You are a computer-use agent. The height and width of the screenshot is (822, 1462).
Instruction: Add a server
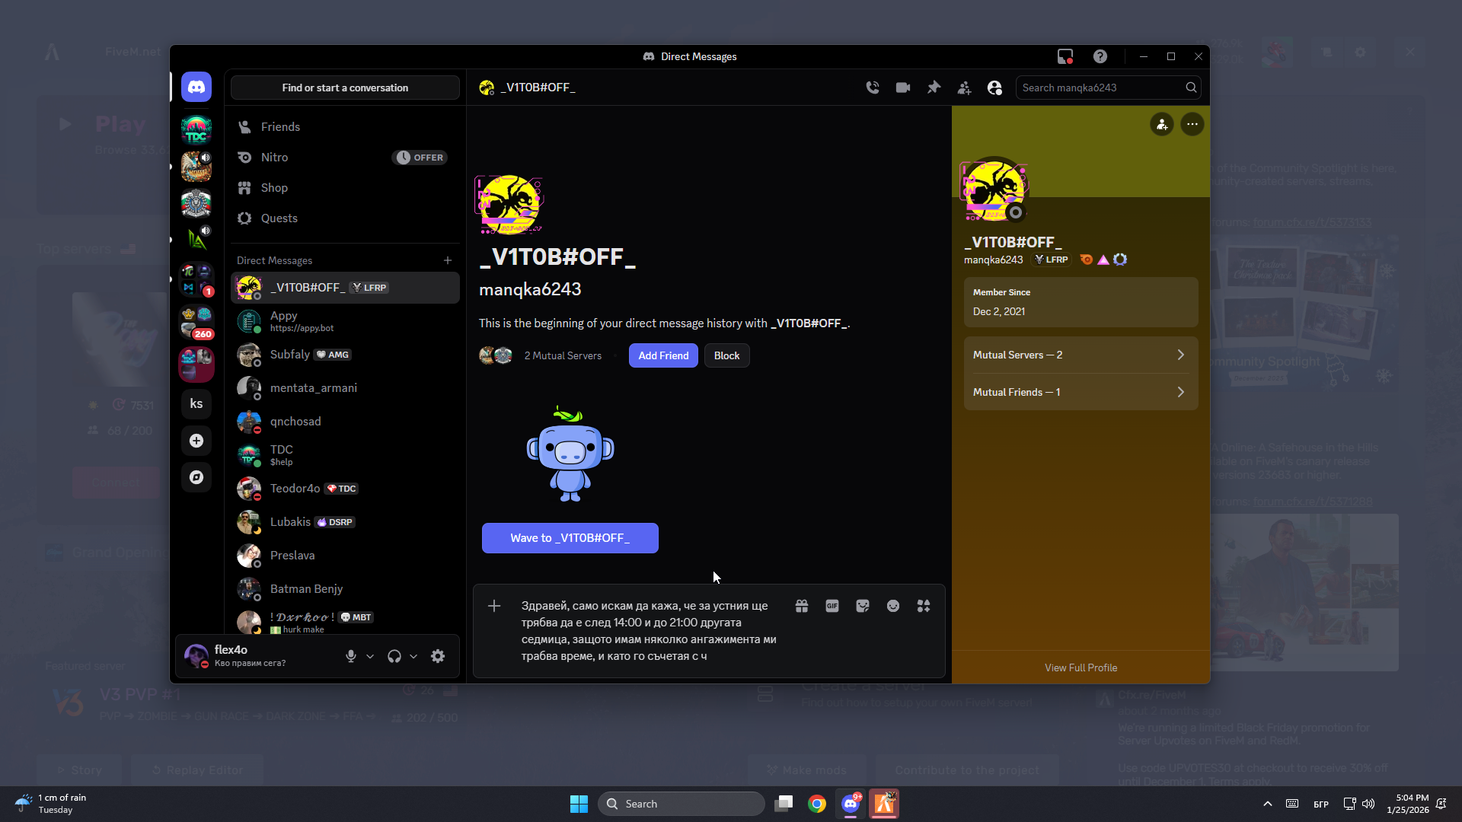point(196,441)
